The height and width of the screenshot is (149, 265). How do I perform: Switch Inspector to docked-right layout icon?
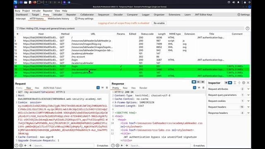pyautogui.click(x=230, y=83)
